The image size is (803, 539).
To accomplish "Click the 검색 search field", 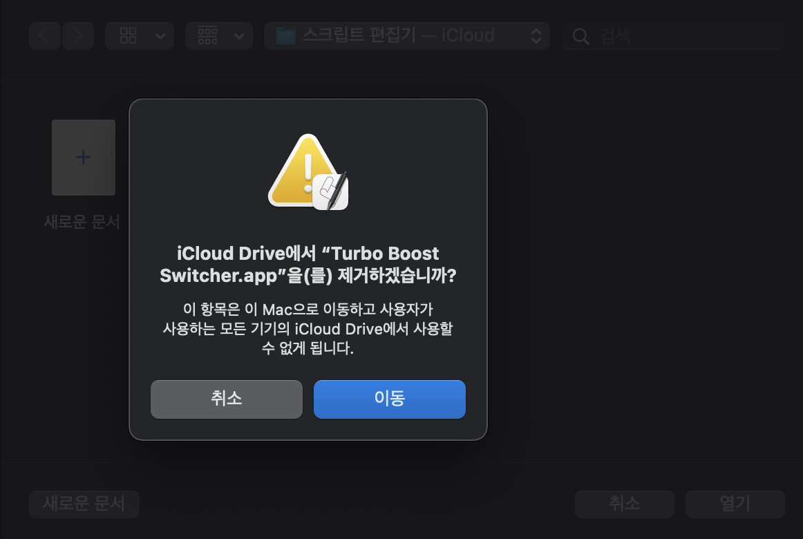I will pos(673,36).
